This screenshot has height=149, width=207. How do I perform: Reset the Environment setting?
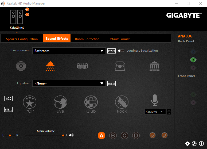pyautogui.click(x=112, y=51)
